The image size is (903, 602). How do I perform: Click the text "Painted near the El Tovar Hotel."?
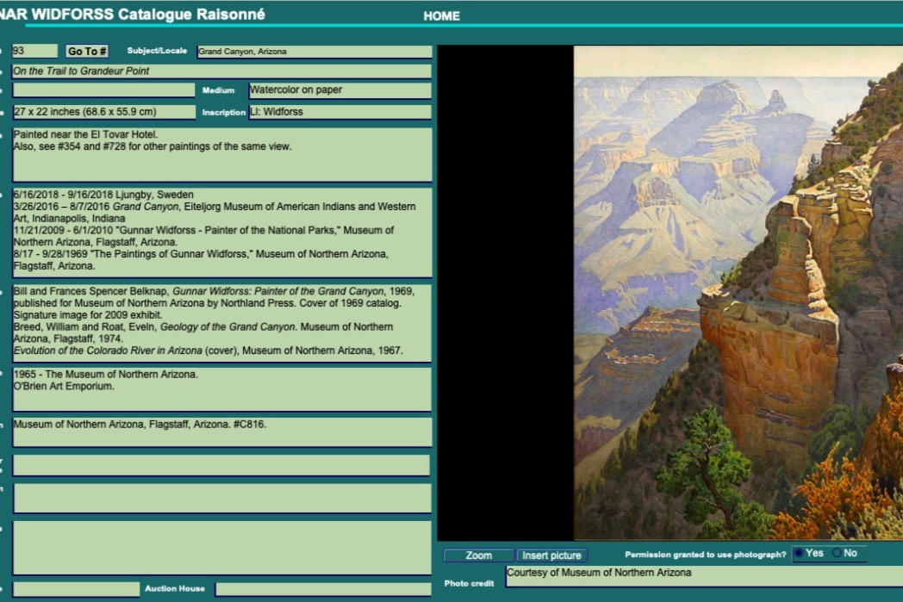[x=85, y=134]
